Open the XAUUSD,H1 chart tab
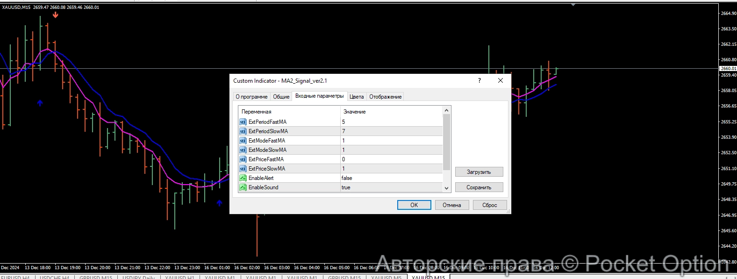Viewport: 737px width, 279px height. [x=179, y=277]
